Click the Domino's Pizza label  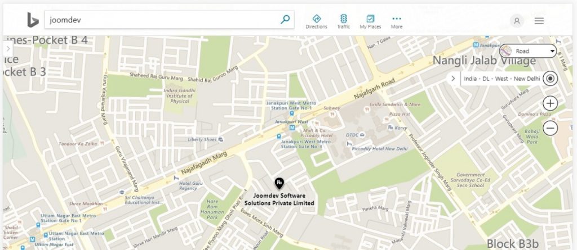535,115
